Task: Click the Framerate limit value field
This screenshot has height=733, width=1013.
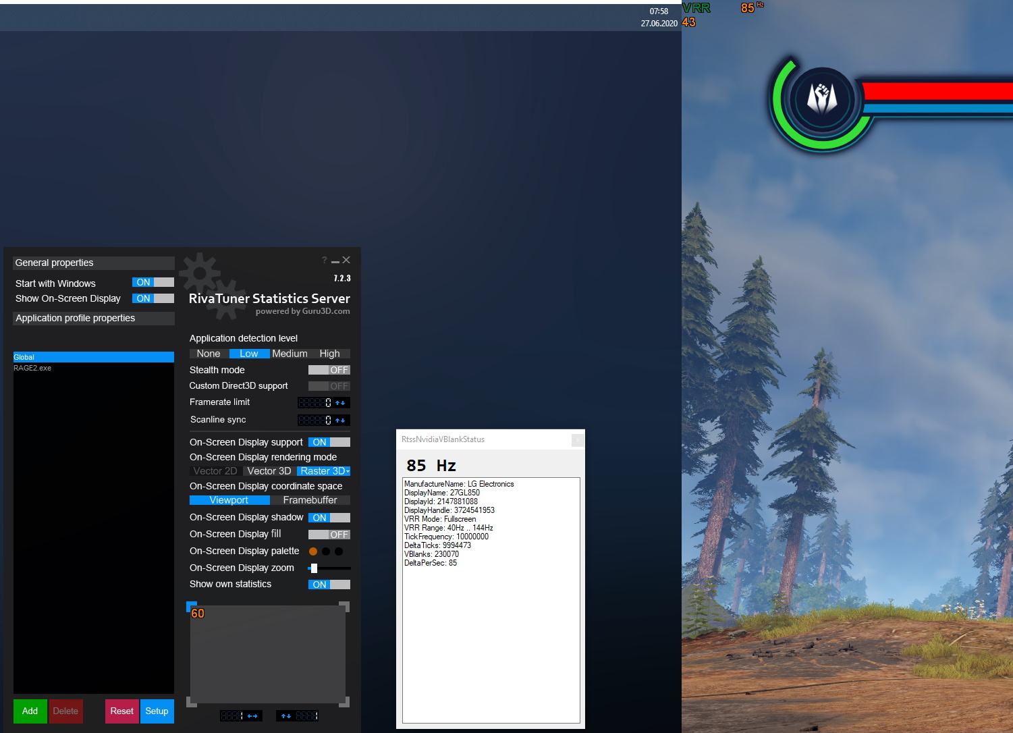Action: [x=315, y=403]
